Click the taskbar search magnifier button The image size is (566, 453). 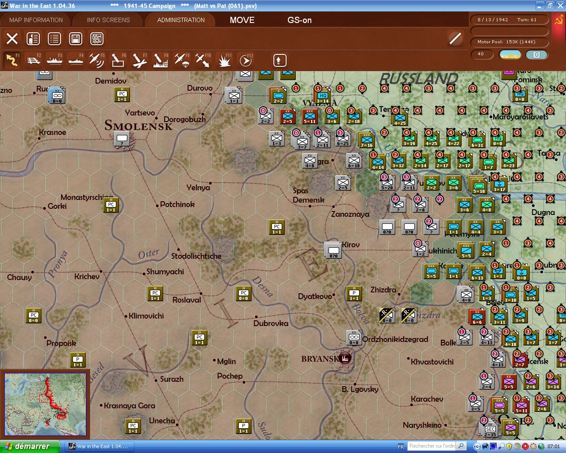(461, 446)
